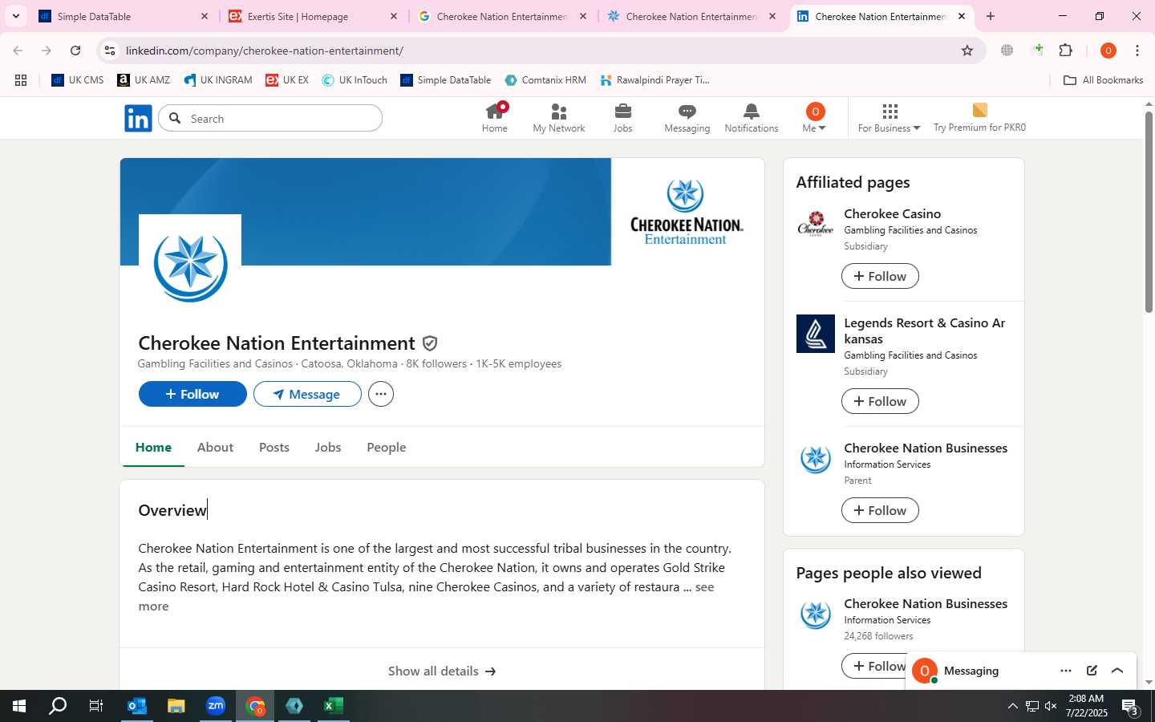Image resolution: width=1155 pixels, height=722 pixels.
Task: Message Cherokee Nation Entertainment
Action: pyautogui.click(x=307, y=394)
